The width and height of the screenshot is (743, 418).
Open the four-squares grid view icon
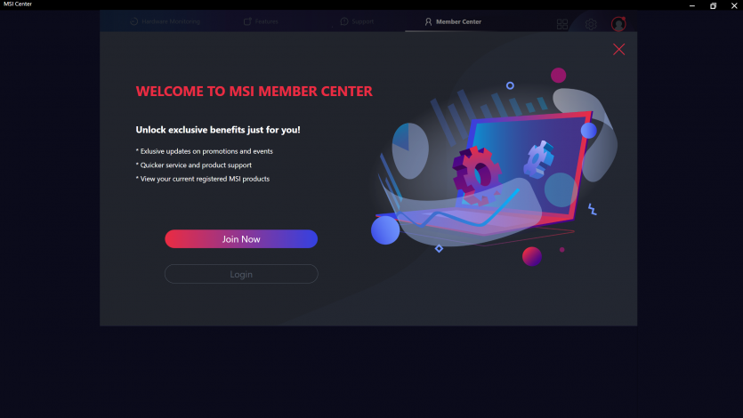click(562, 24)
